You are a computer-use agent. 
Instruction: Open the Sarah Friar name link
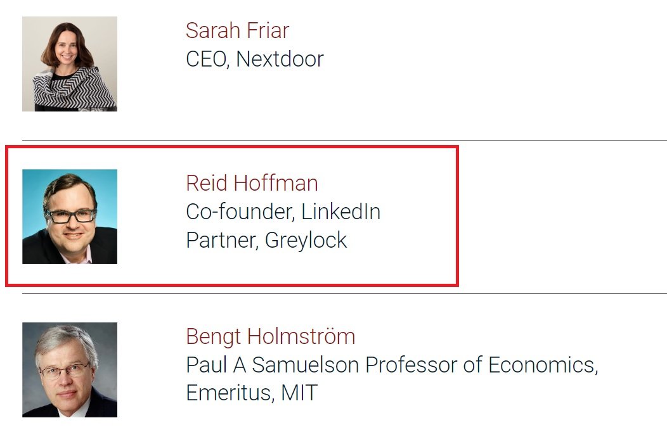coord(237,30)
